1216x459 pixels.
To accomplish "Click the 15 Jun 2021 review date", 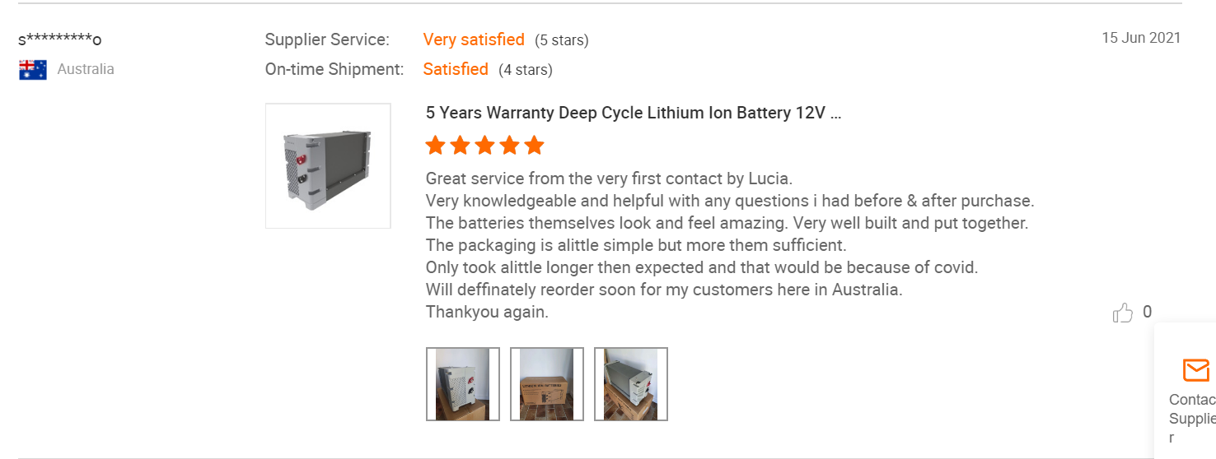I will 1141,38.
